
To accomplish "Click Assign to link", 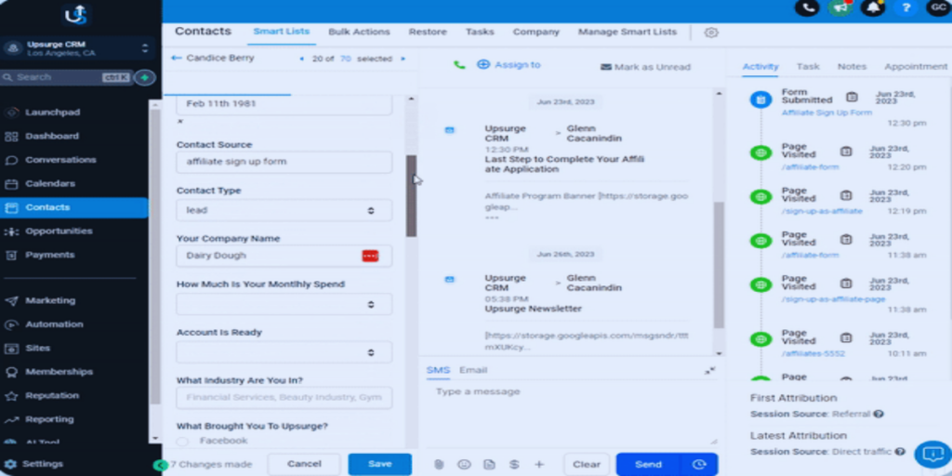I will pyautogui.click(x=509, y=64).
